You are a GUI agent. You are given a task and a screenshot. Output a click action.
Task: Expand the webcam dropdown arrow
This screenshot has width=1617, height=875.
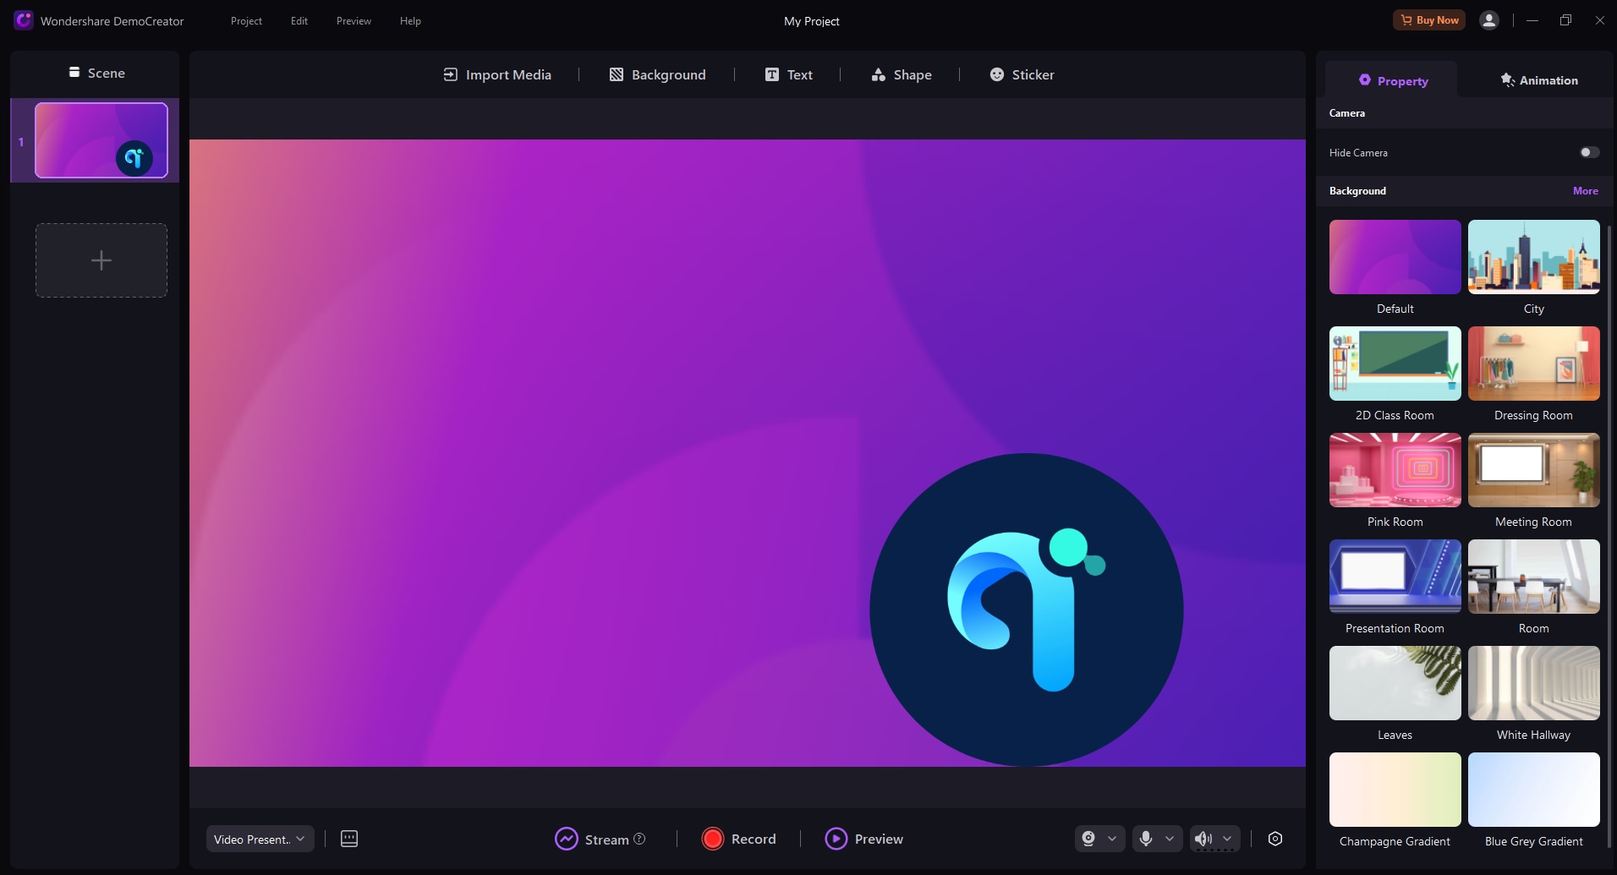[x=1112, y=839]
